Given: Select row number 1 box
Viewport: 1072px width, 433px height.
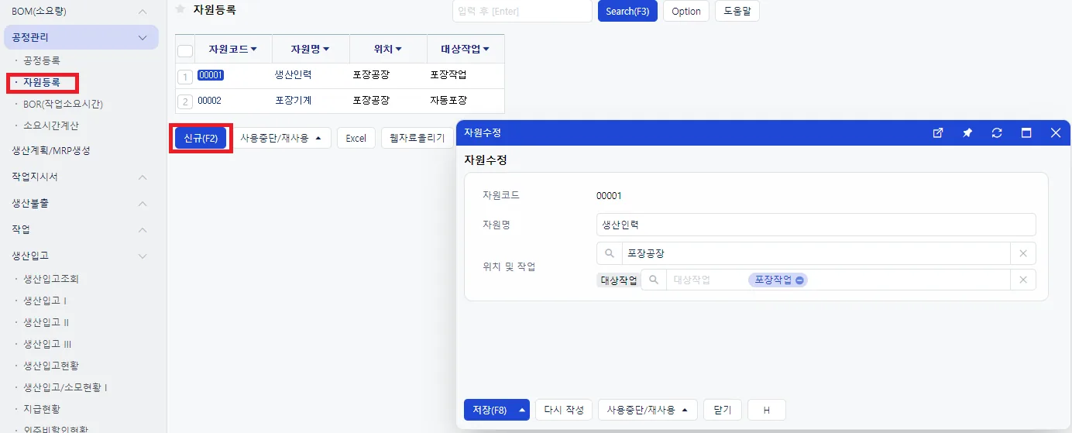Looking at the screenshot, I should (x=185, y=77).
